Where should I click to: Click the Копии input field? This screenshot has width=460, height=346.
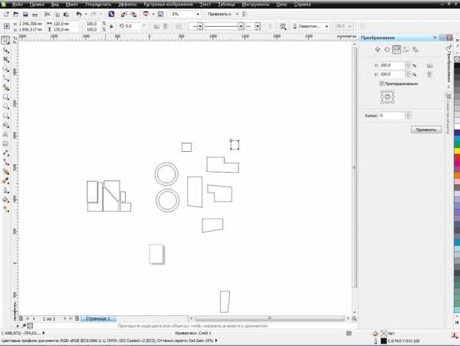[393, 115]
